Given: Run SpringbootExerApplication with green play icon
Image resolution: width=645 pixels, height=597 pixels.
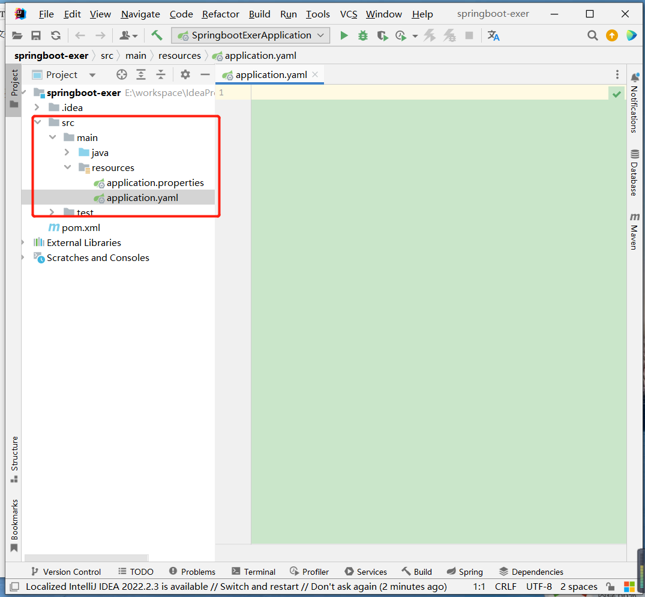Looking at the screenshot, I should tap(344, 36).
